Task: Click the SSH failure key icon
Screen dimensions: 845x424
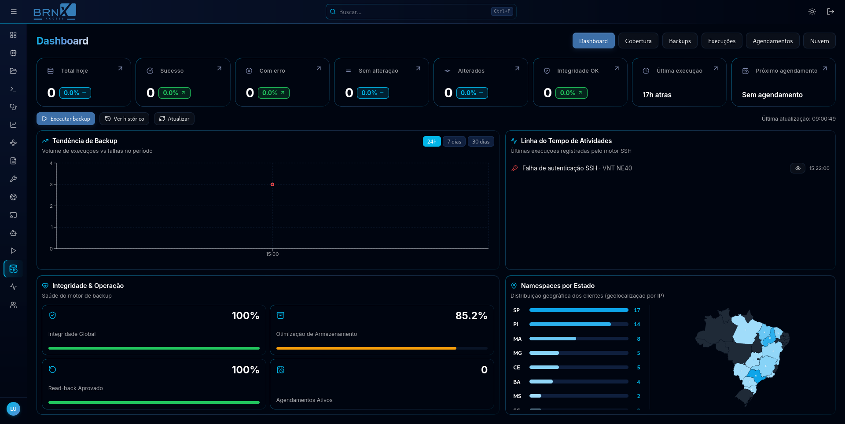Action: point(514,168)
